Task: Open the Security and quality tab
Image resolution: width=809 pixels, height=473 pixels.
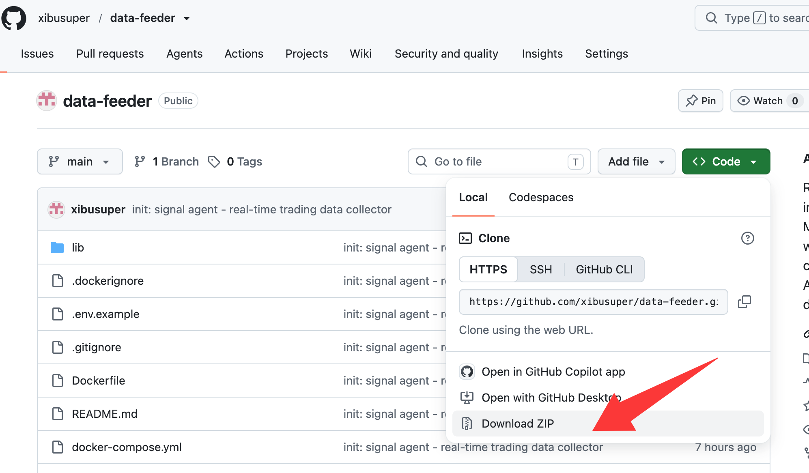Action: click(446, 54)
